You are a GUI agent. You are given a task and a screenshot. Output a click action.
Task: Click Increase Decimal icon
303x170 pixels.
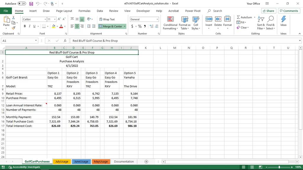(151, 26)
